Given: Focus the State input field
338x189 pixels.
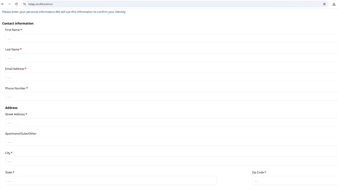Looking at the screenshot, I should pos(111,181).
